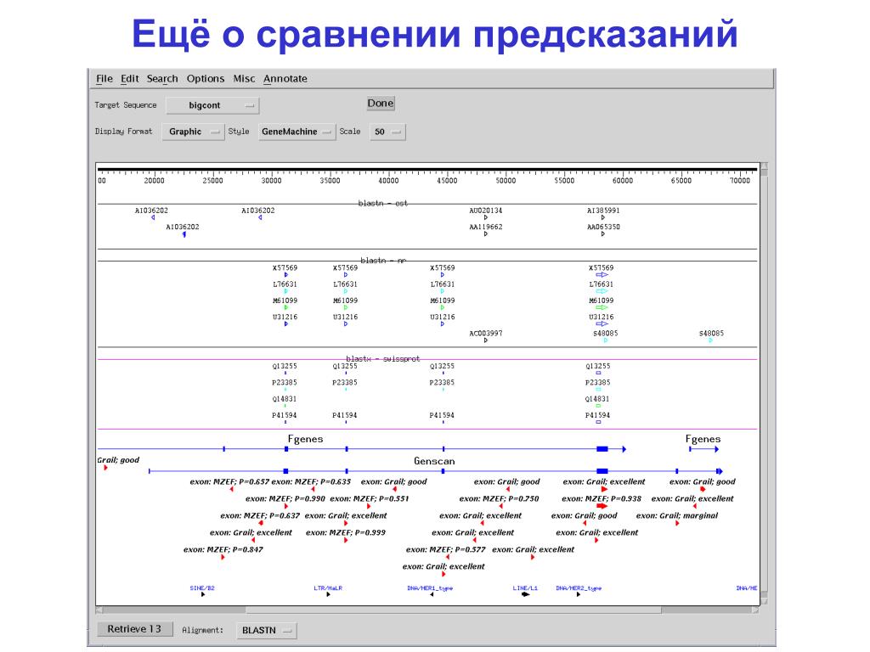The width and height of the screenshot is (870, 652).
Task: Click the right Fgenes gene arrow near 67000
Action: coord(704,449)
